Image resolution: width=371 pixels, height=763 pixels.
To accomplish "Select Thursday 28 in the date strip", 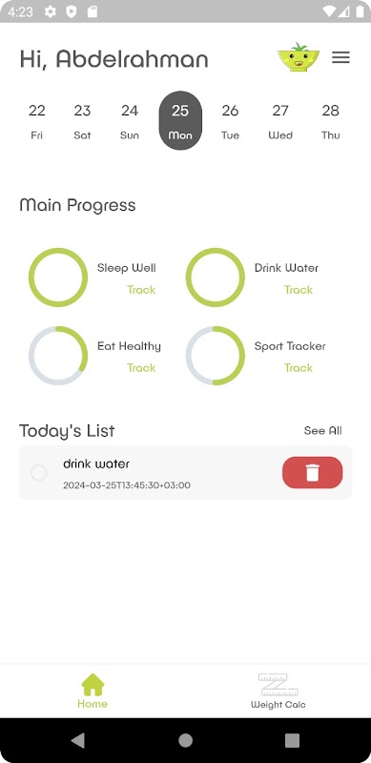I will click(x=331, y=121).
